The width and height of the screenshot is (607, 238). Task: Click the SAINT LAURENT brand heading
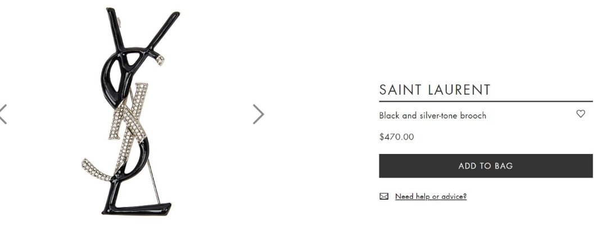[434, 90]
